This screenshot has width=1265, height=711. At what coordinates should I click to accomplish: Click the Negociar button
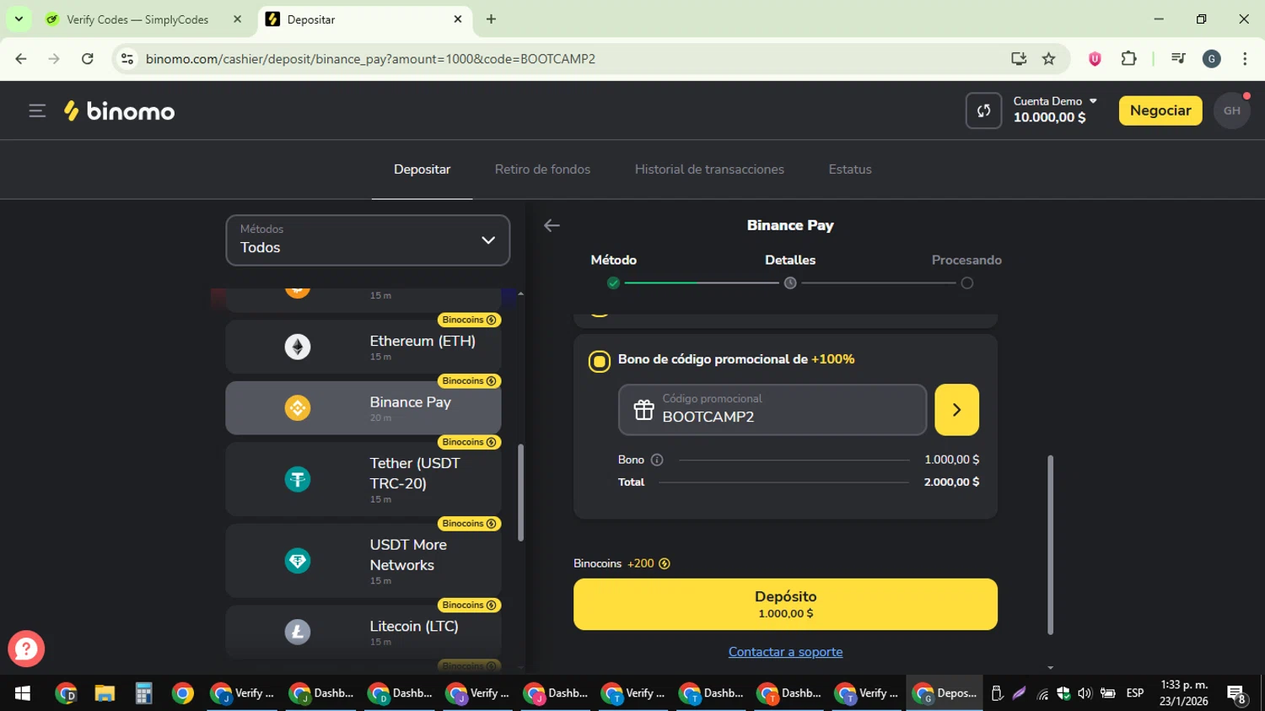coord(1160,110)
